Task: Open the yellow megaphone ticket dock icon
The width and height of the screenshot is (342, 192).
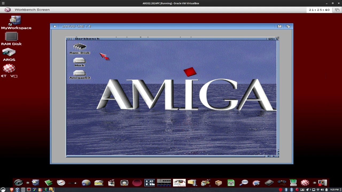Action: point(99,183)
